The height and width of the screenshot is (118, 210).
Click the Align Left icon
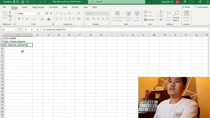(57, 19)
